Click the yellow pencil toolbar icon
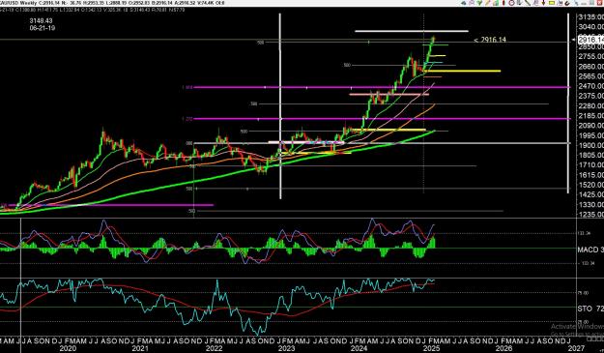 [488, 3]
